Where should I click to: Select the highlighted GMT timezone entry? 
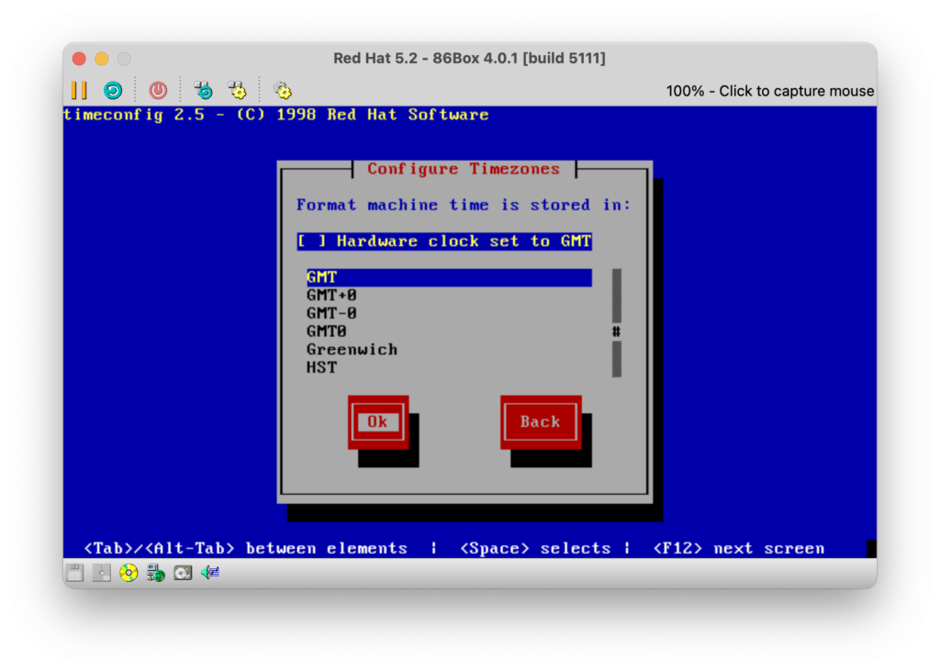(449, 277)
